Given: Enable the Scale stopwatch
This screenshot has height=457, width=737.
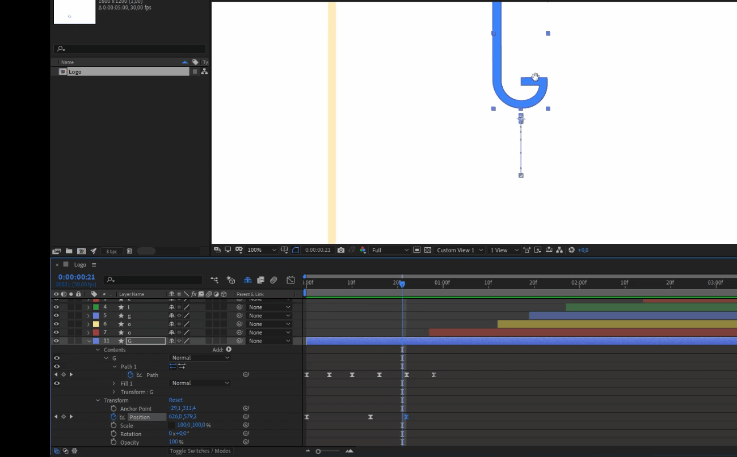Looking at the screenshot, I should coord(113,425).
